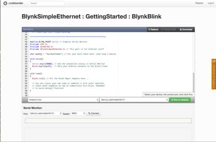Click the void loop() line
Screen dimensions: 216x142
coord(36,74)
